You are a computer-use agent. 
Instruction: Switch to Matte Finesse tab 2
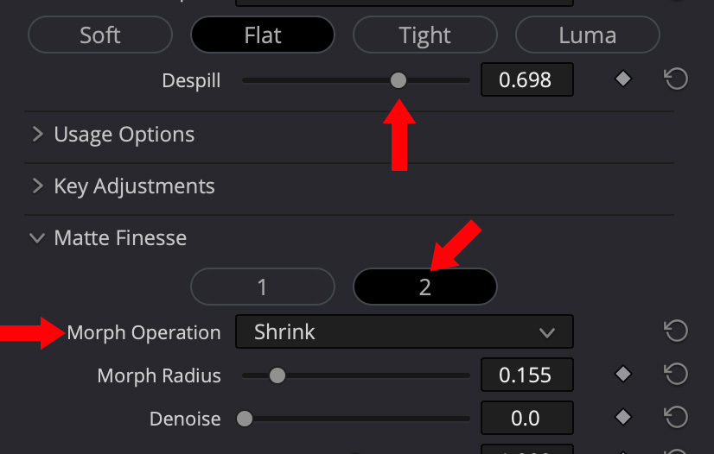(x=424, y=287)
